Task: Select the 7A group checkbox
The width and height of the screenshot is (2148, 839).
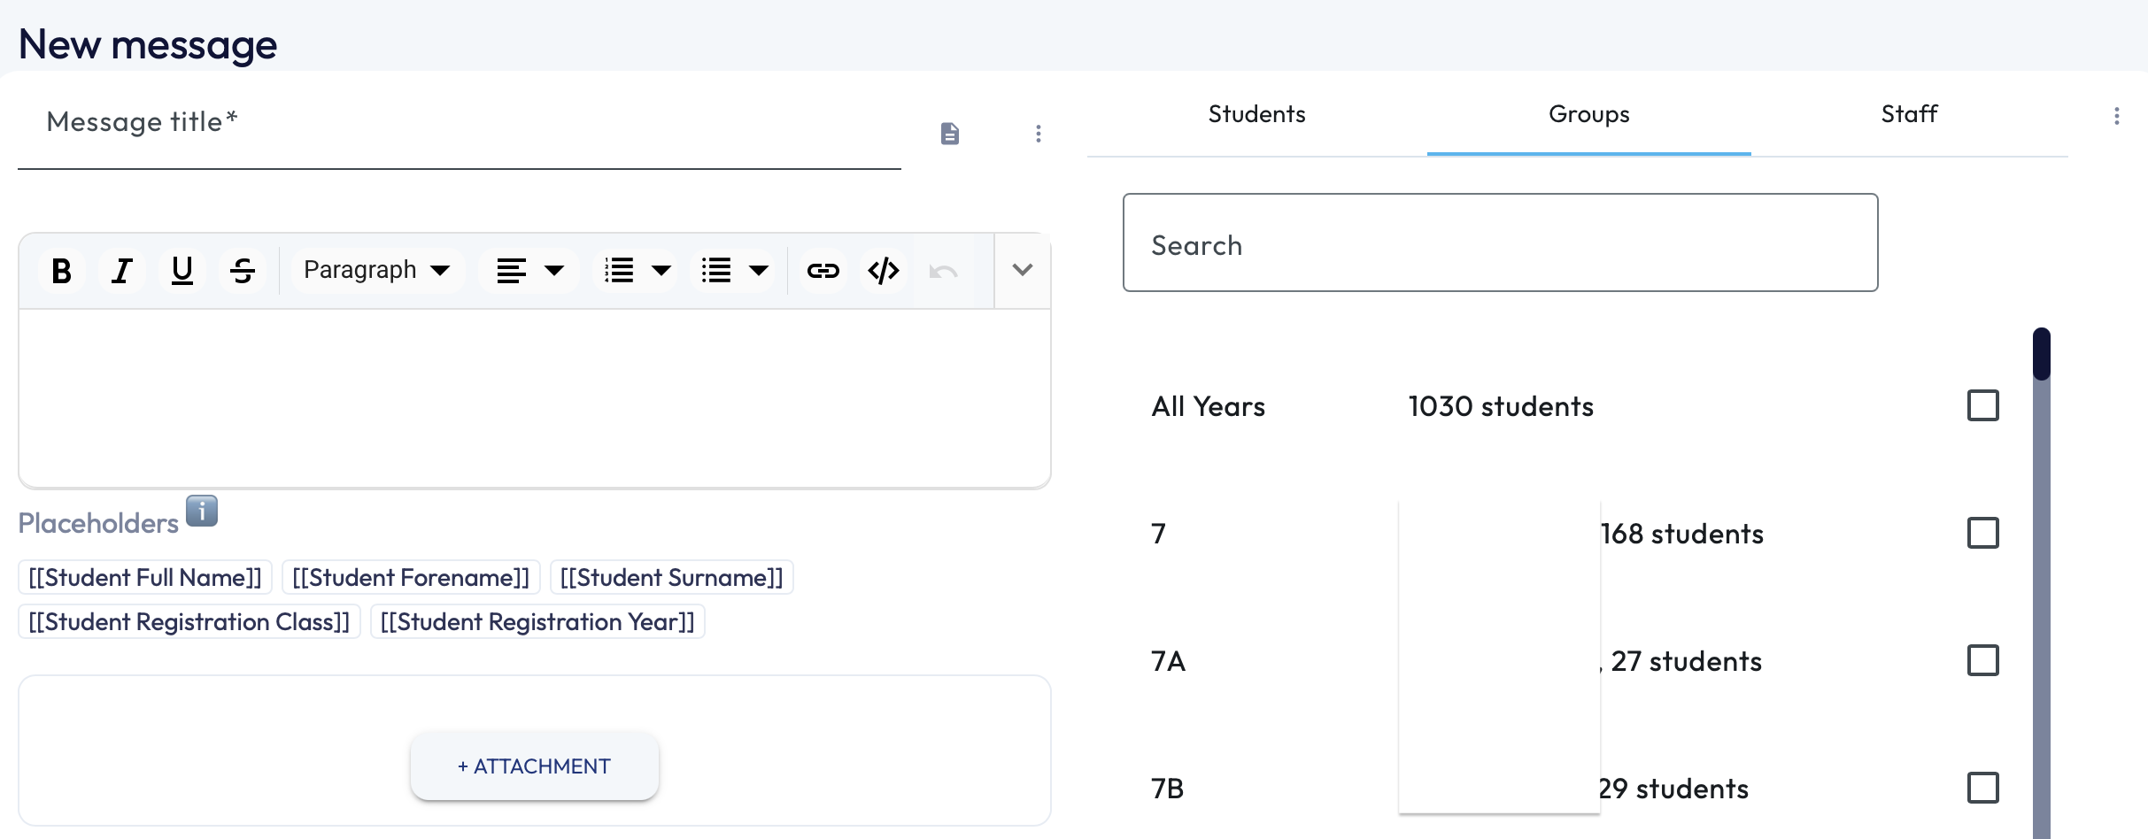Action: coord(1982,661)
